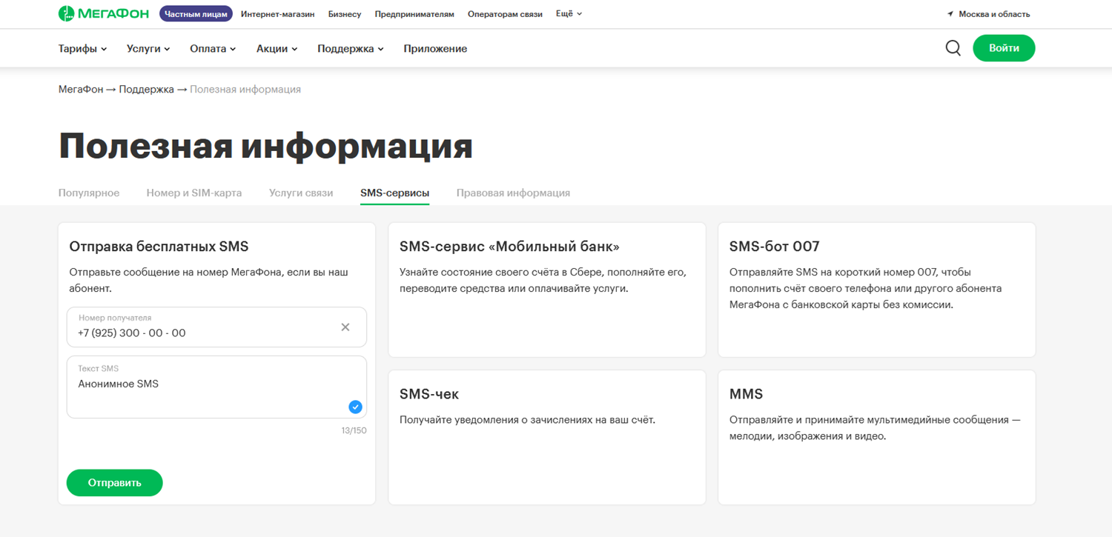Open the search magnifier icon
This screenshot has width=1112, height=537.
[953, 48]
